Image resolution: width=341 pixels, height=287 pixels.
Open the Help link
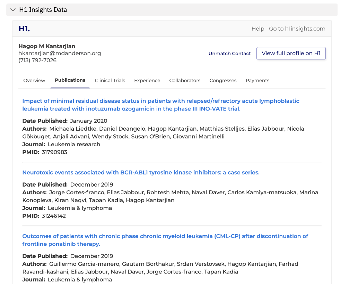[258, 28]
